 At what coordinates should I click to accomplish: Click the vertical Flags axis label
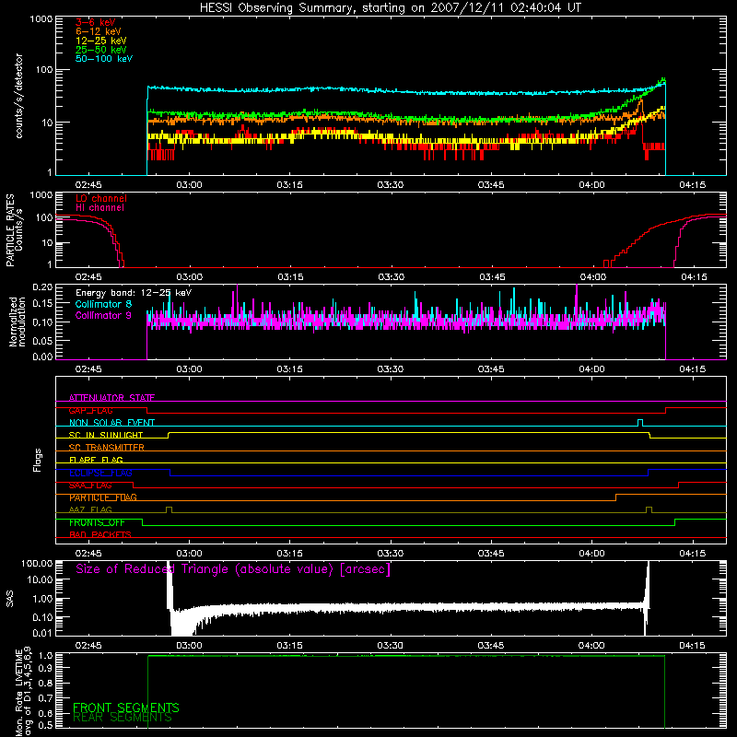pyautogui.click(x=38, y=460)
